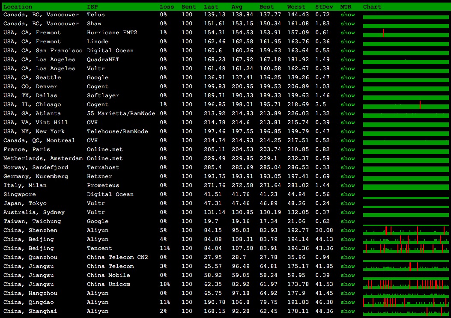Click the Worst column header
451x318 pixels.
click(x=296, y=7)
